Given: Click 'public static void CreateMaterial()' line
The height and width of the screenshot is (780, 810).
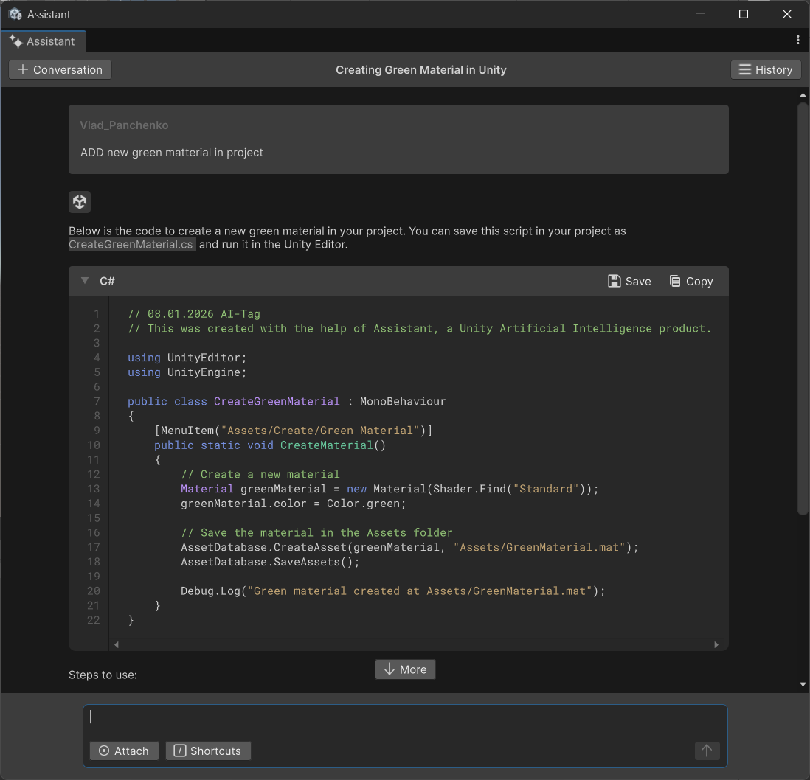Looking at the screenshot, I should (270, 445).
